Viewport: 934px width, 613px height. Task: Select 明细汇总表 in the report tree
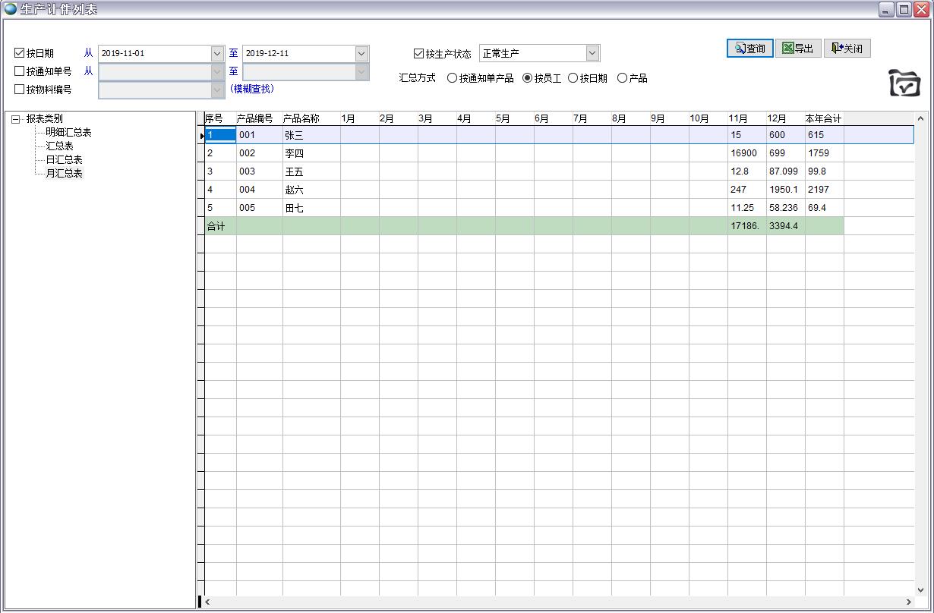pos(70,131)
